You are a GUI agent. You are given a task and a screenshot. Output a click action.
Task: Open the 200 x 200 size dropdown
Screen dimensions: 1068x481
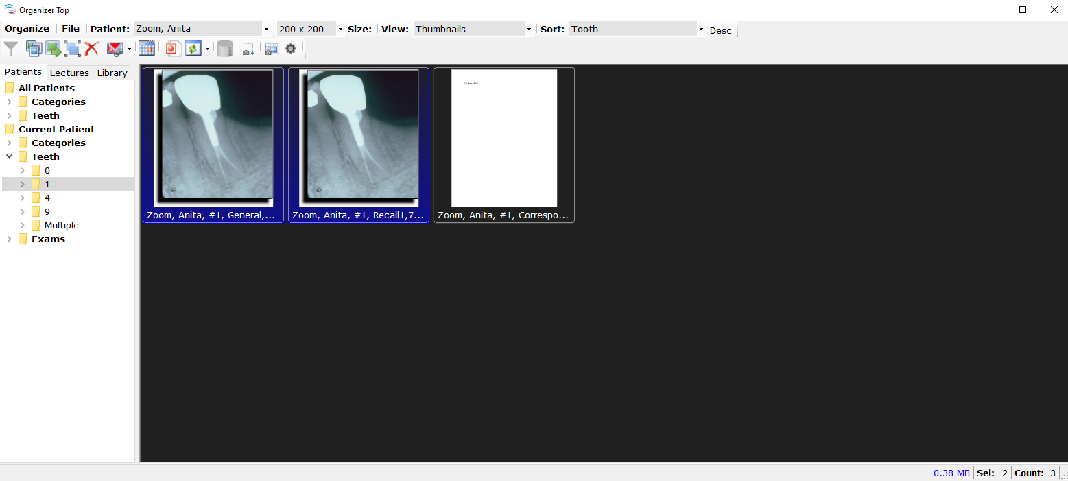340,30
